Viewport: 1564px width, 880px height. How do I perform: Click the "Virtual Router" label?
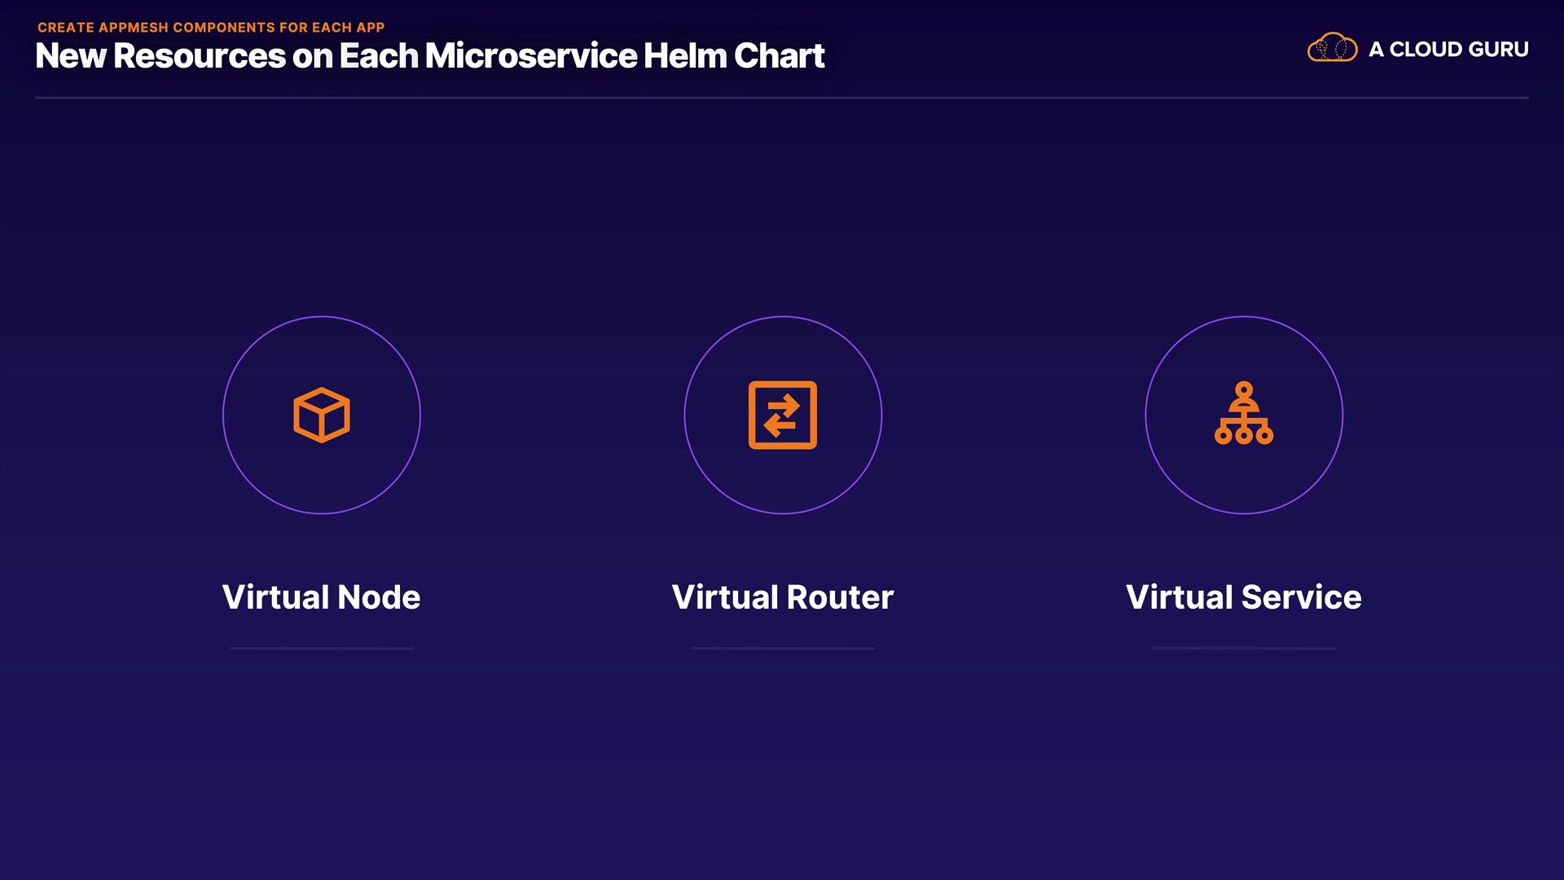tap(782, 597)
